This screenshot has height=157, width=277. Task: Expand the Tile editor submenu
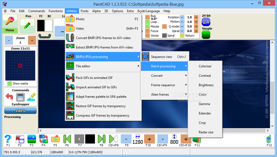[103, 66]
